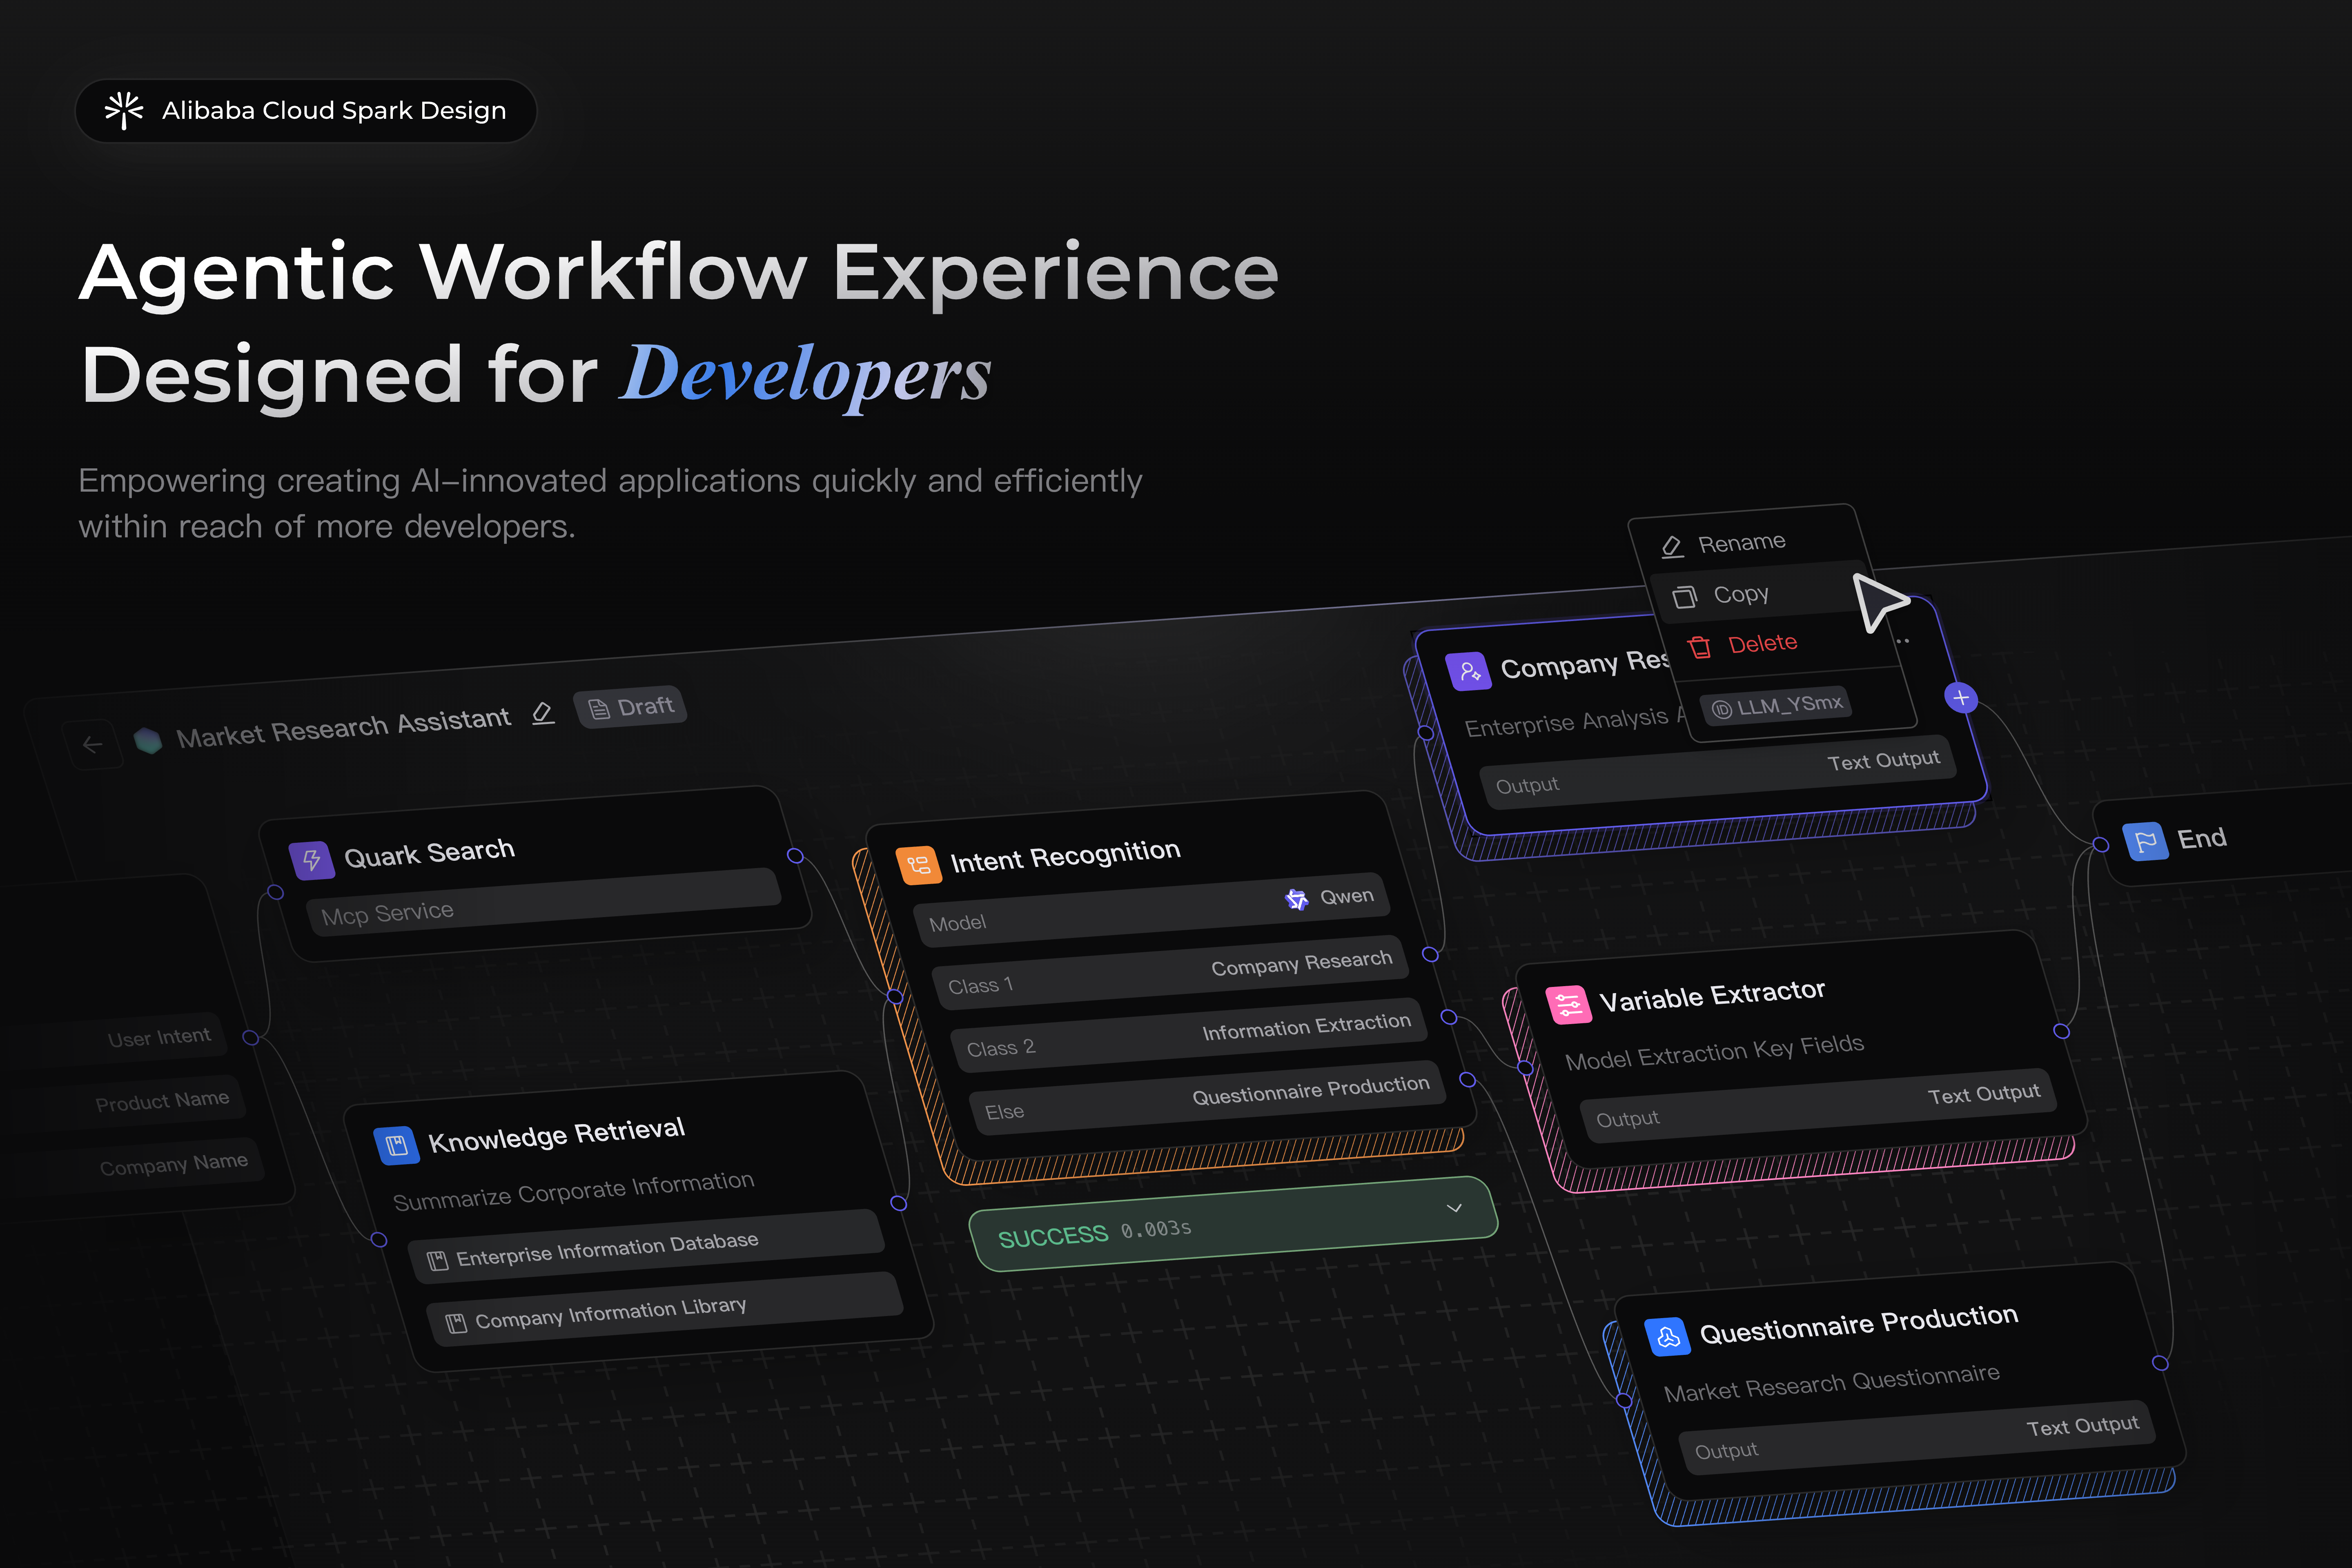Click the purple Company Research node icon
This screenshot has height=1568, width=2352.
[x=1469, y=671]
